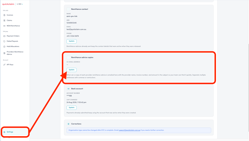Click 'Bank account' heading
Screen dimensions: 249x141
(77, 89)
